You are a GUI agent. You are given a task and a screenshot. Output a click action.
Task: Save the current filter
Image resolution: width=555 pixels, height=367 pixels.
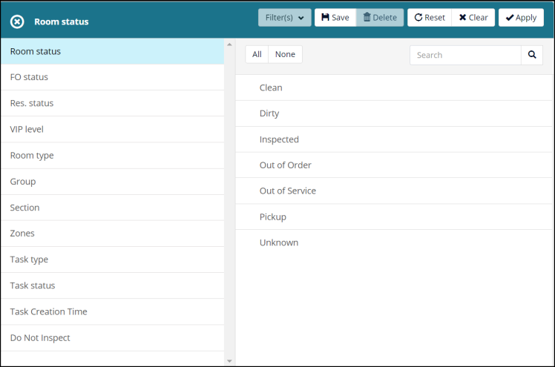[335, 17]
